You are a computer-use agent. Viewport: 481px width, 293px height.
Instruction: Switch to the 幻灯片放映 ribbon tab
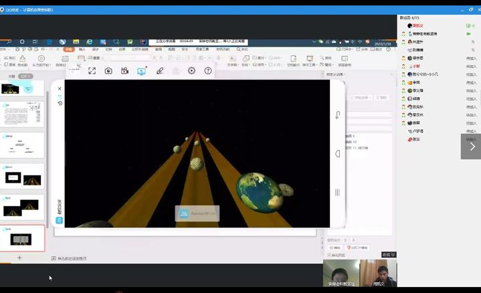[140, 49]
